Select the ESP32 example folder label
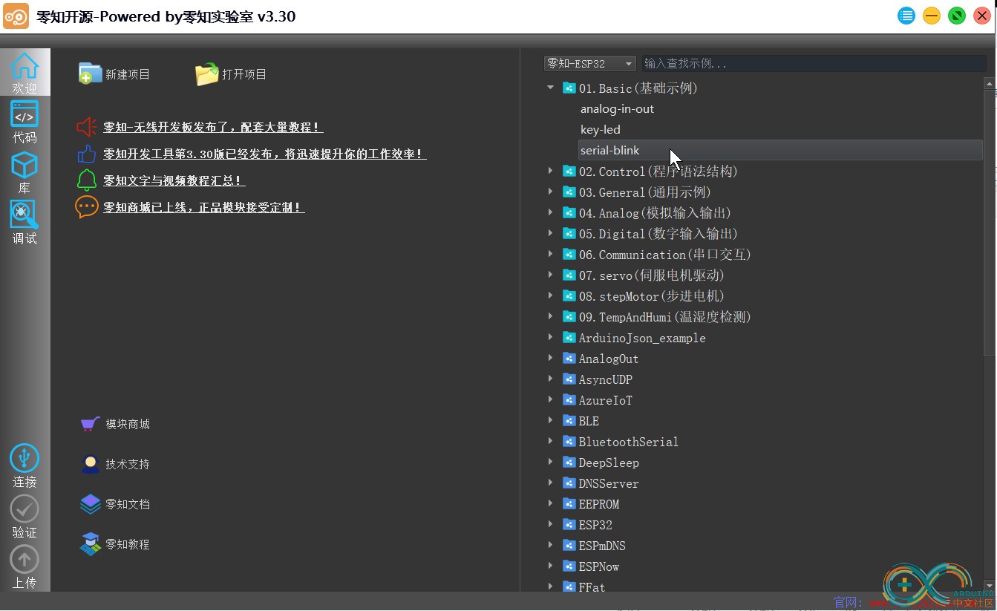 click(x=595, y=525)
